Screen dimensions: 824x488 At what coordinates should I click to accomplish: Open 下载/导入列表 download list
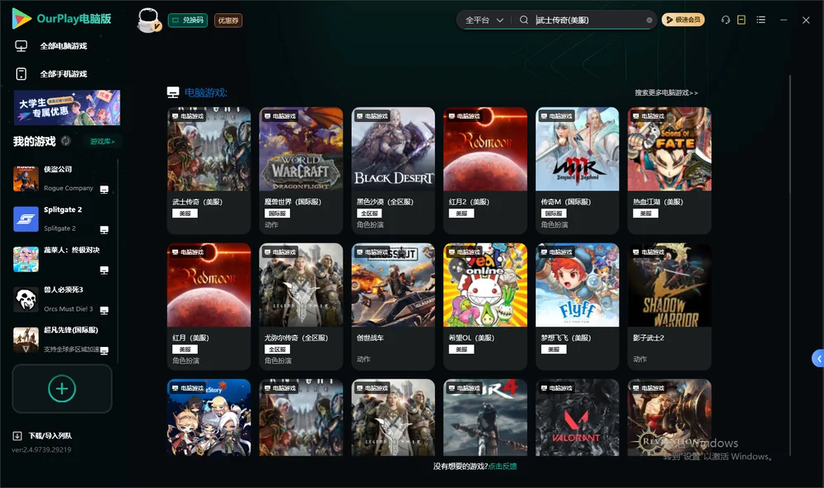coord(43,436)
